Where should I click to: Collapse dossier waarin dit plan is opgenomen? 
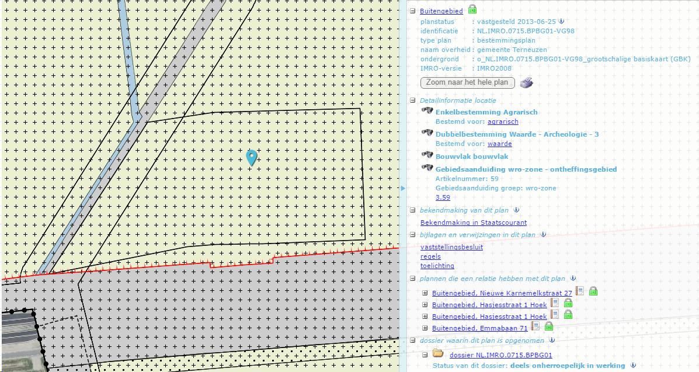tap(413, 340)
